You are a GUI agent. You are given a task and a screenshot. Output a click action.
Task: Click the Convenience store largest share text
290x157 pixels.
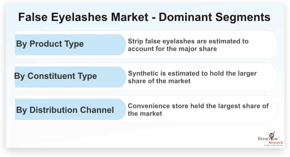pyautogui.click(x=198, y=110)
